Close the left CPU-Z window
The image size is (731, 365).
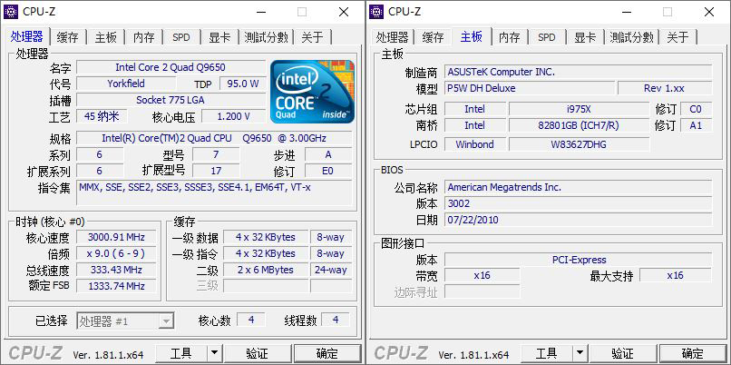(344, 12)
